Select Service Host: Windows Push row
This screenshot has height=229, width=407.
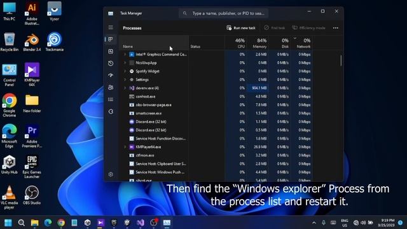click(216, 172)
